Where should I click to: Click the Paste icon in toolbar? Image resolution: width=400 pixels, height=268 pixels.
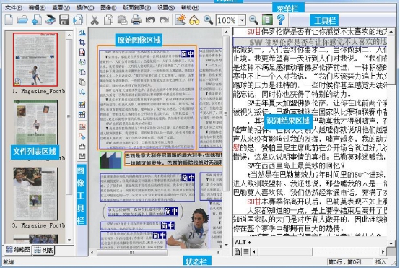[122, 20]
